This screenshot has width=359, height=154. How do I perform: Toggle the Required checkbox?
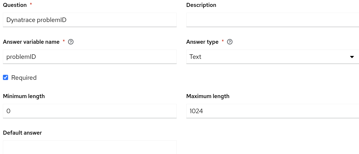(6, 77)
